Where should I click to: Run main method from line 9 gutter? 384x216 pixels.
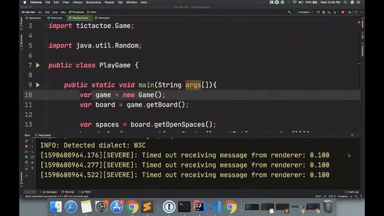click(38, 85)
